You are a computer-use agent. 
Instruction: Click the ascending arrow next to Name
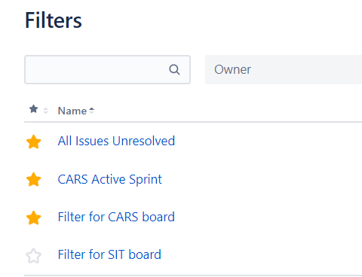click(x=91, y=111)
